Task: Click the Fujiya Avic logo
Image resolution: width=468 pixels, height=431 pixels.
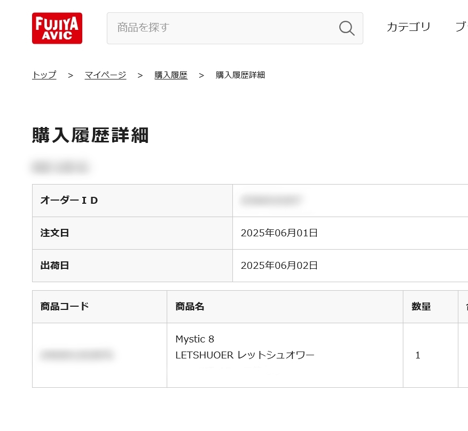Action: click(57, 28)
